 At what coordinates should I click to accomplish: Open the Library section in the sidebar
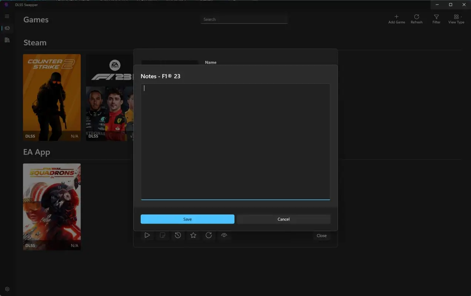pyautogui.click(x=7, y=40)
